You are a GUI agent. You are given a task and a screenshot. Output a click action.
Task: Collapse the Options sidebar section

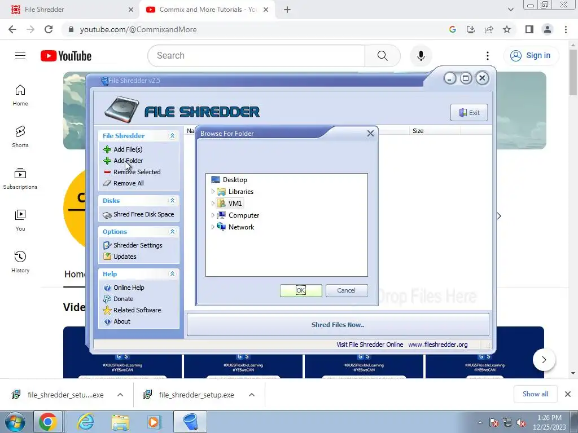[172, 232]
